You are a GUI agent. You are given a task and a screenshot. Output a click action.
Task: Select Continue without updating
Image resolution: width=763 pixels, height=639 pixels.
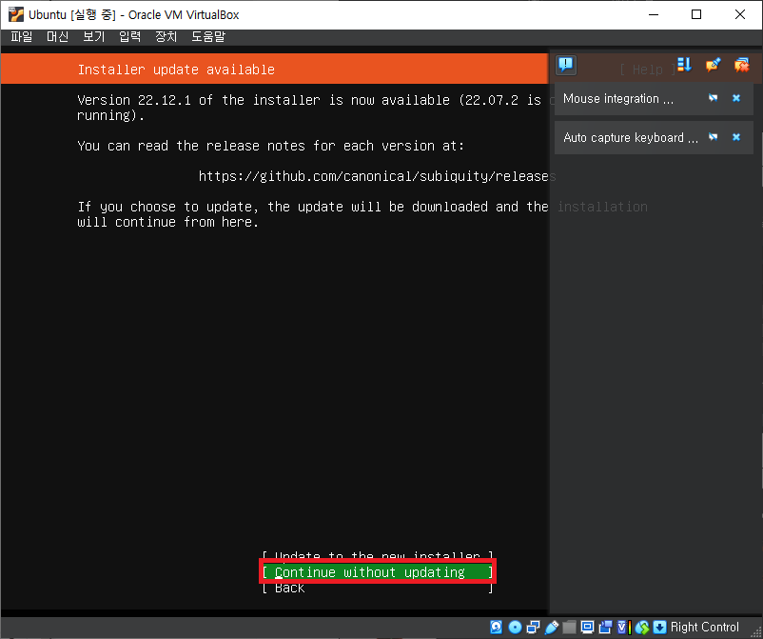coord(378,571)
